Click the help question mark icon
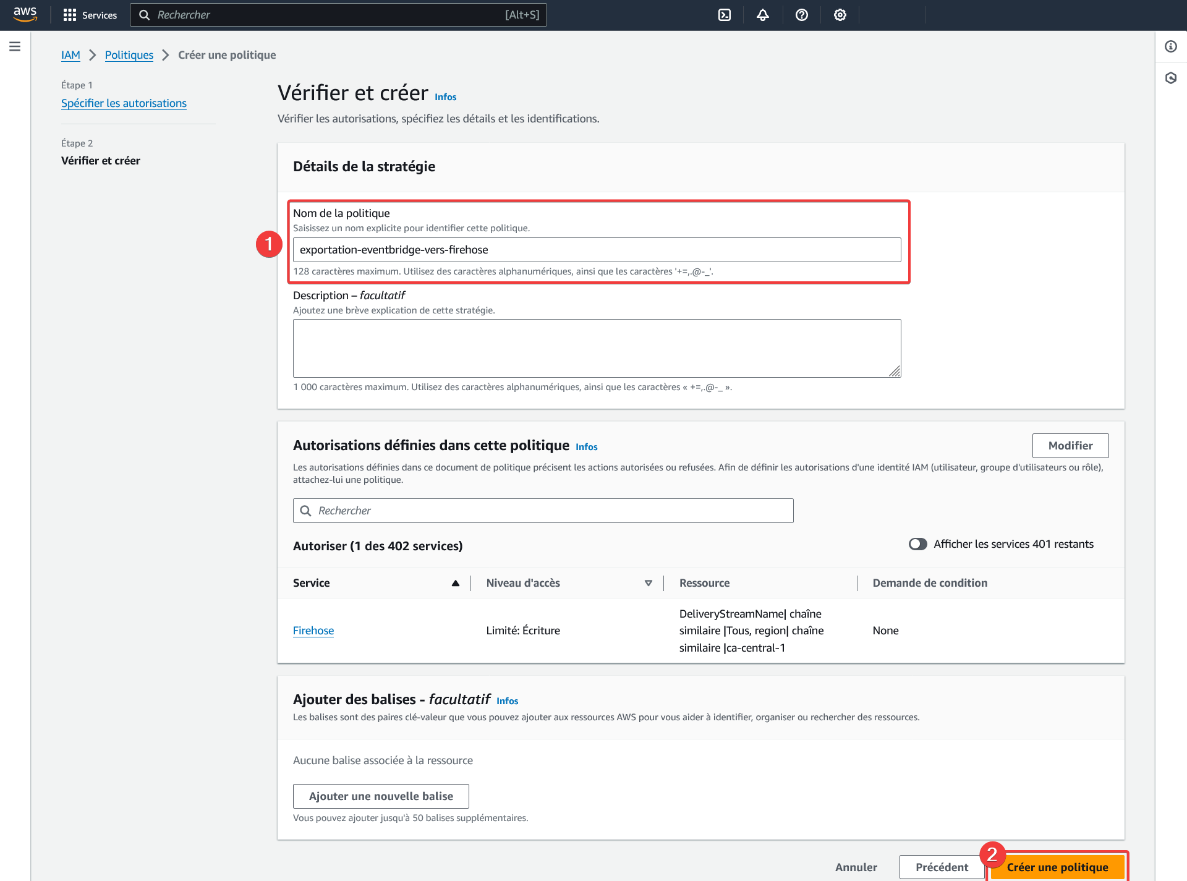The width and height of the screenshot is (1187, 881). coord(802,15)
